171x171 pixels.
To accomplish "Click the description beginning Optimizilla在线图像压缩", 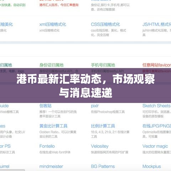I will click(157, 134).
